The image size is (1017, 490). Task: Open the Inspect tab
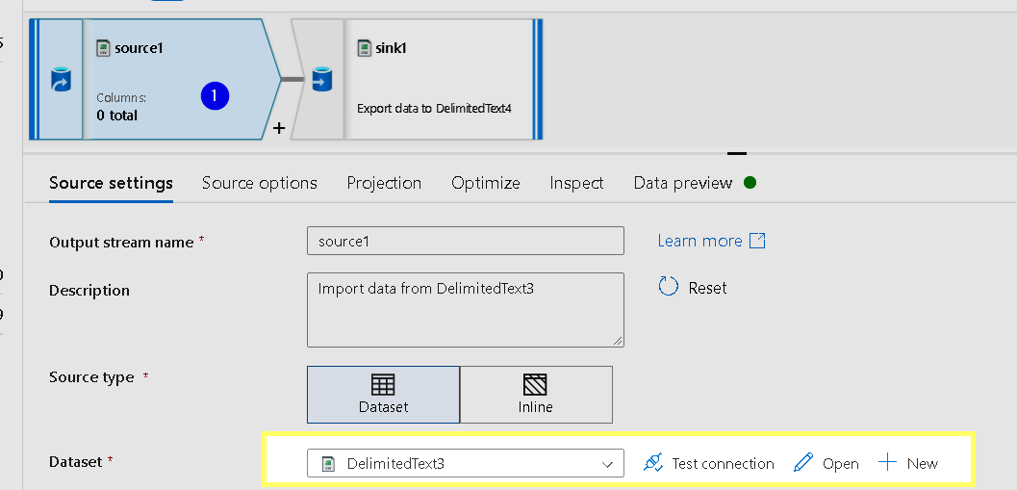(x=576, y=183)
